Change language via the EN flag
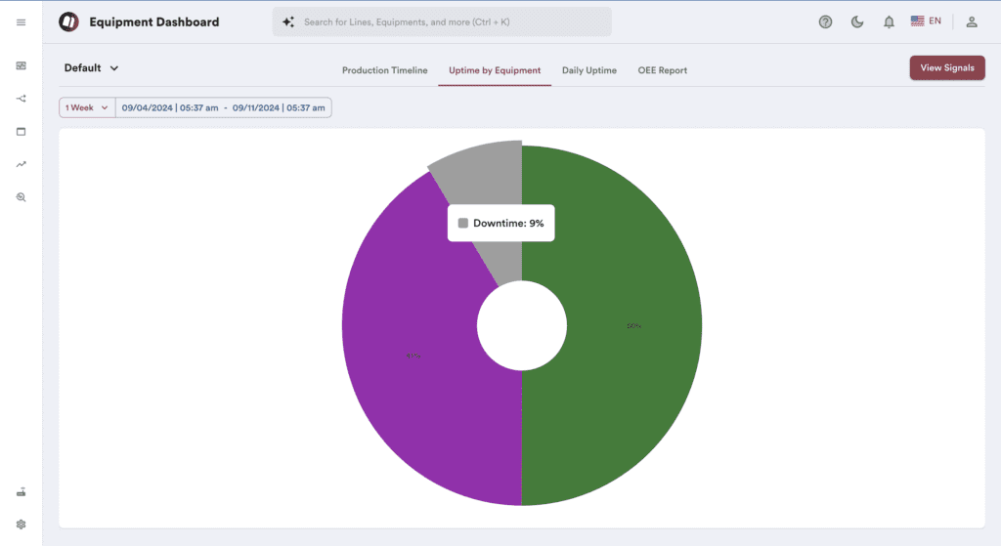Screen dimensions: 1001x546 (927, 21)
